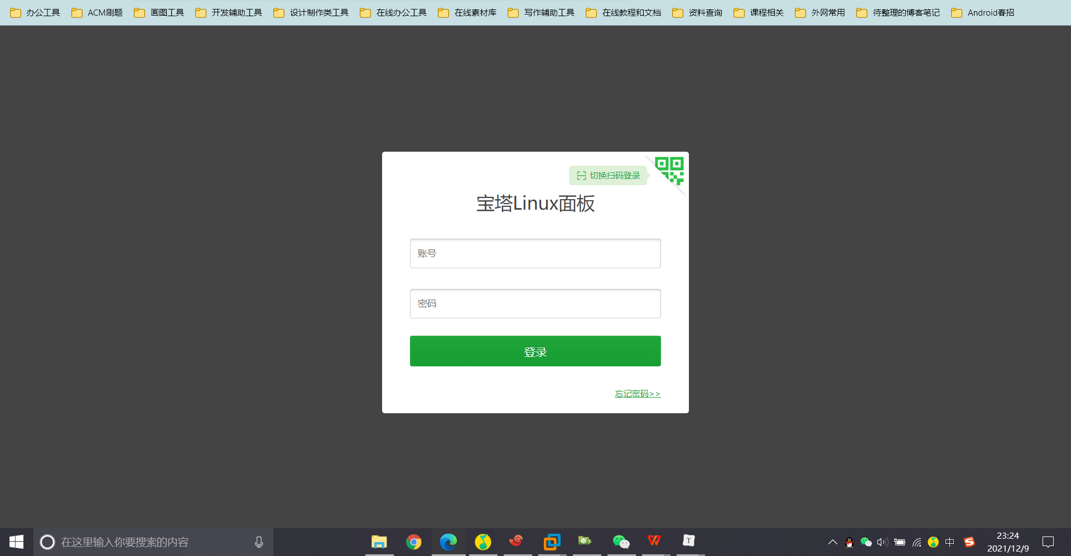The height and width of the screenshot is (556, 1071).
Task: Open the 在线素材库 bookmark folder
Action: (x=467, y=12)
